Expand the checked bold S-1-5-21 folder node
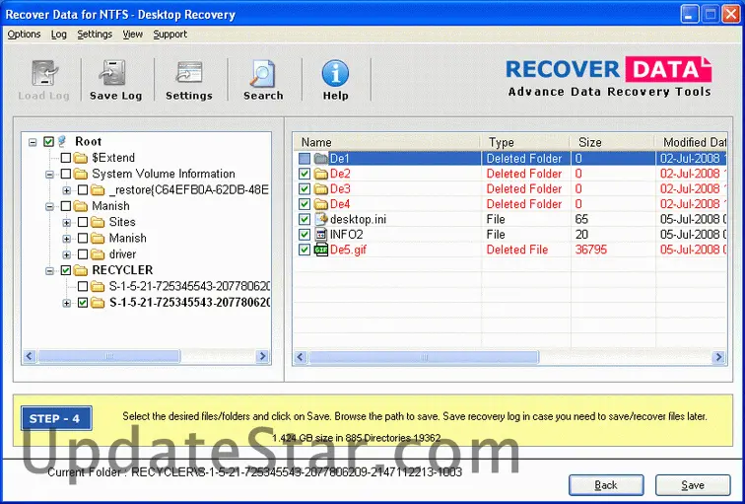This screenshot has height=504, width=745. [x=67, y=303]
